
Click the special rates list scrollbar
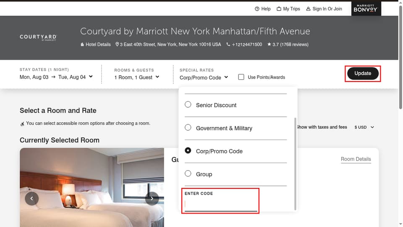click(295, 164)
